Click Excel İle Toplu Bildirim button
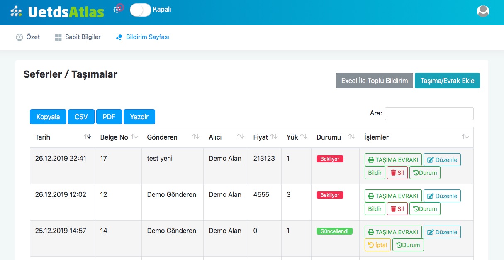 click(375, 81)
